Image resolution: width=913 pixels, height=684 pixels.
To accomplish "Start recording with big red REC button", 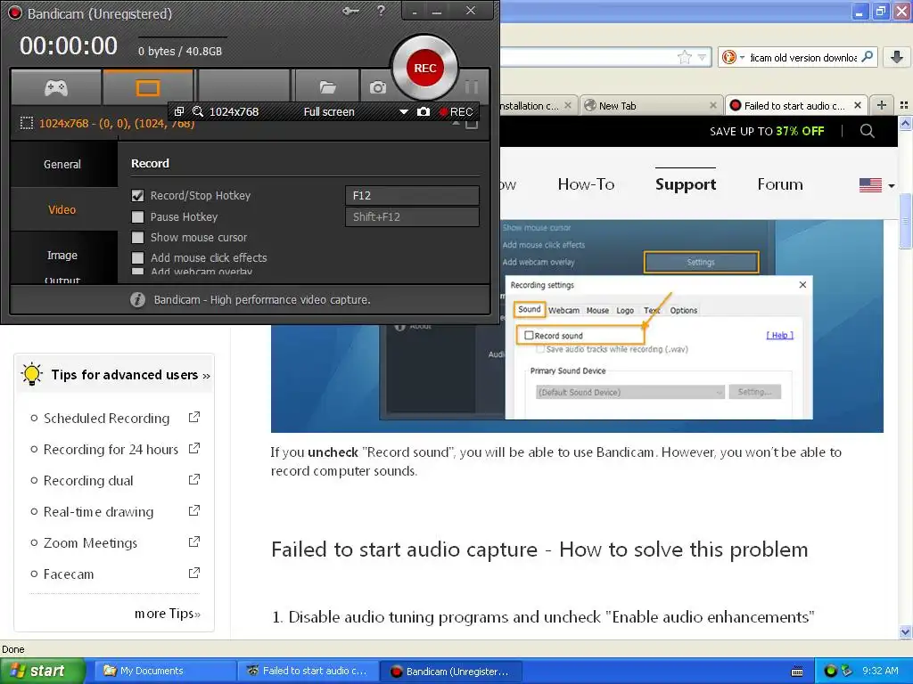I will tap(425, 68).
